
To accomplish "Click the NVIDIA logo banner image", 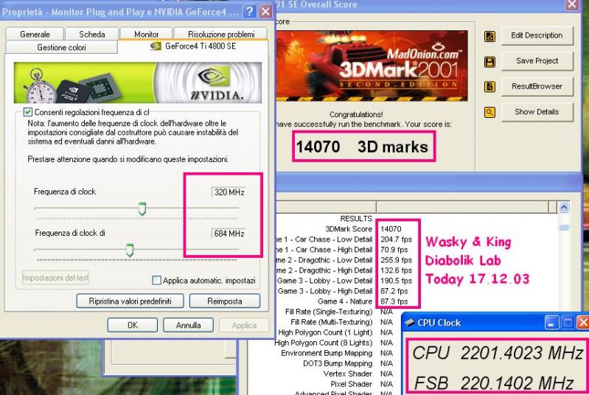I will click(x=138, y=83).
